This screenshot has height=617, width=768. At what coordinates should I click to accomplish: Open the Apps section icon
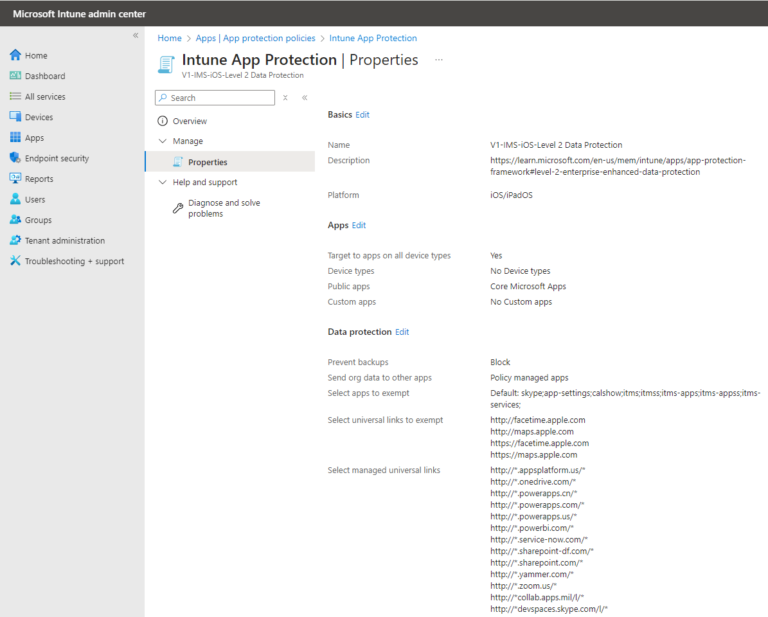tap(17, 138)
